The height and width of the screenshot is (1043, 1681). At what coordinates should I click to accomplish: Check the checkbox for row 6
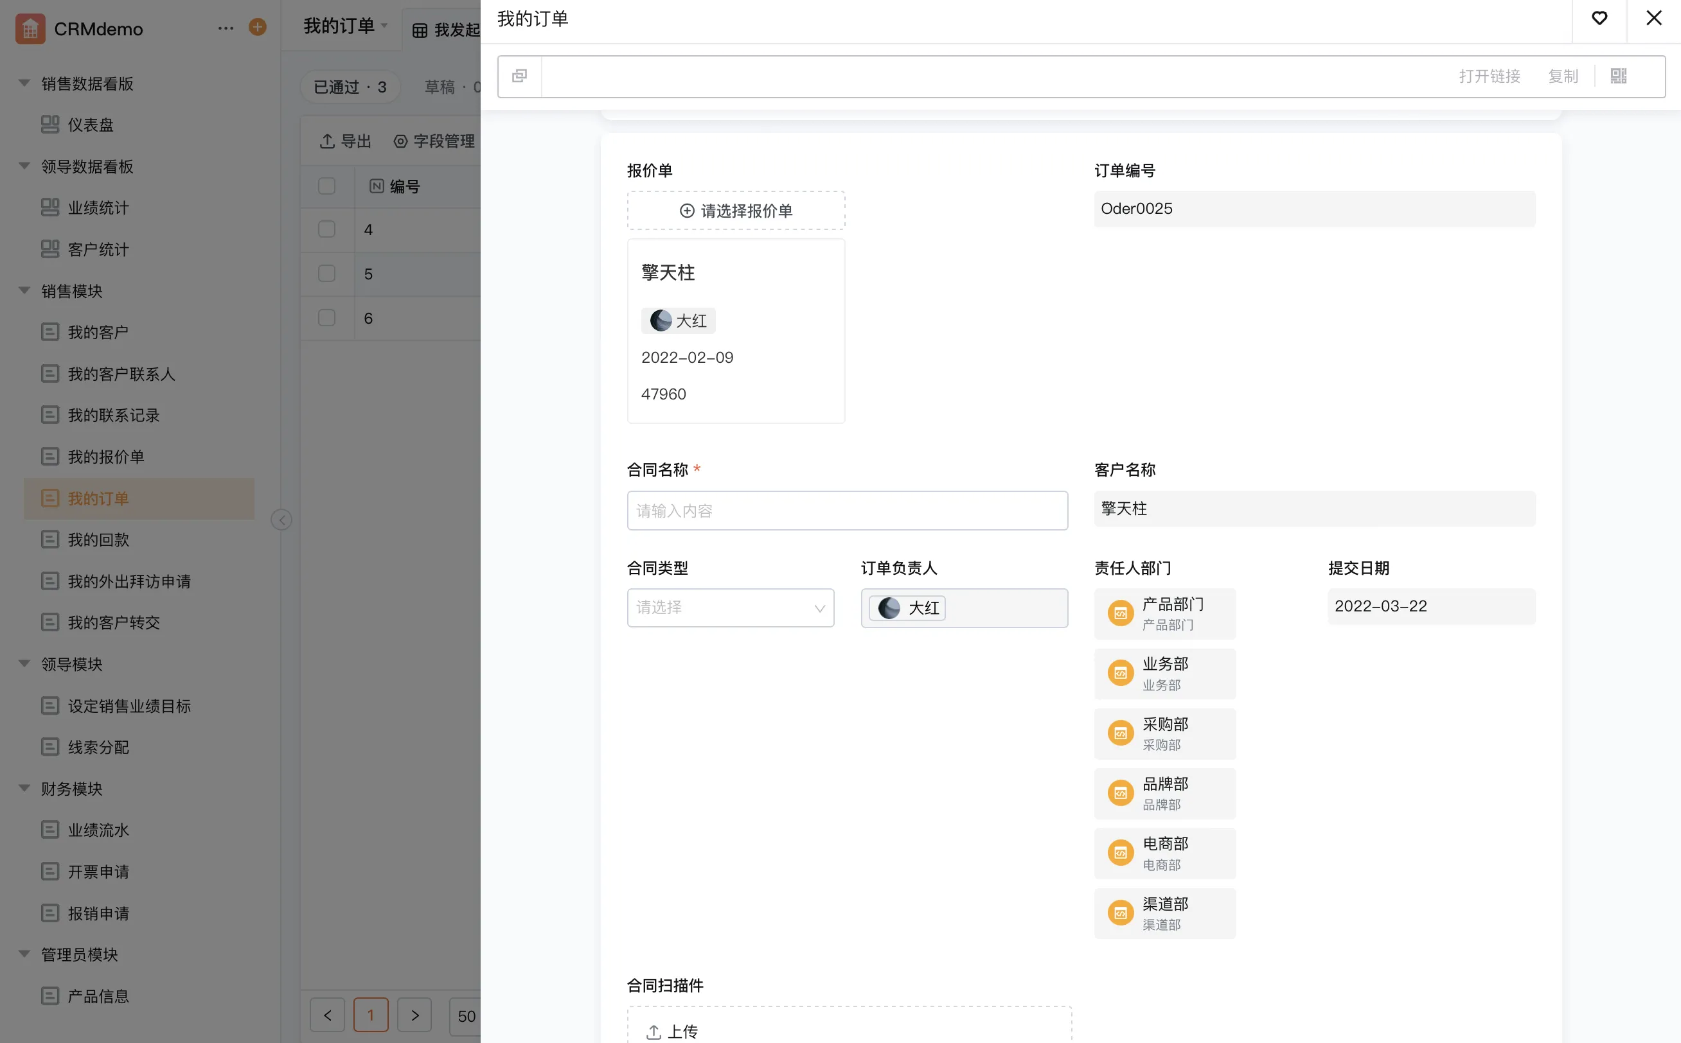[x=326, y=317]
